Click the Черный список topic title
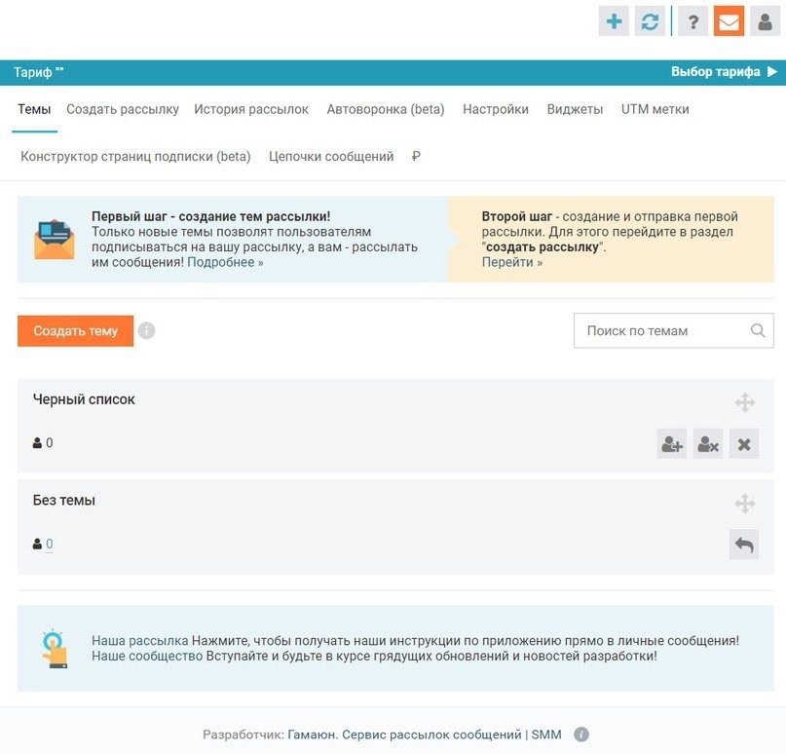The height and width of the screenshot is (754, 786). pyautogui.click(x=84, y=399)
